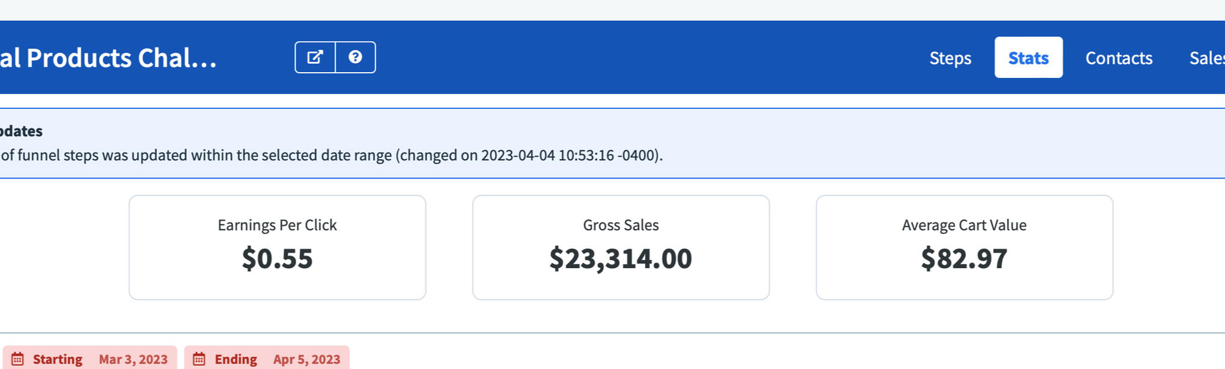Image resolution: width=1225 pixels, height=369 pixels.
Task: Go to the Sales tab
Action: click(1206, 58)
